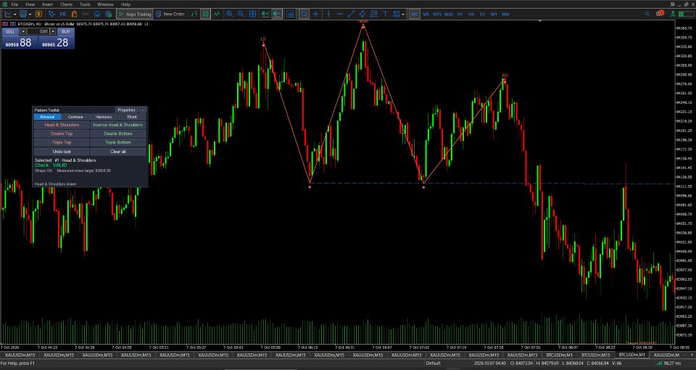
Task: Select the trendline drawing tool
Action: [351, 15]
